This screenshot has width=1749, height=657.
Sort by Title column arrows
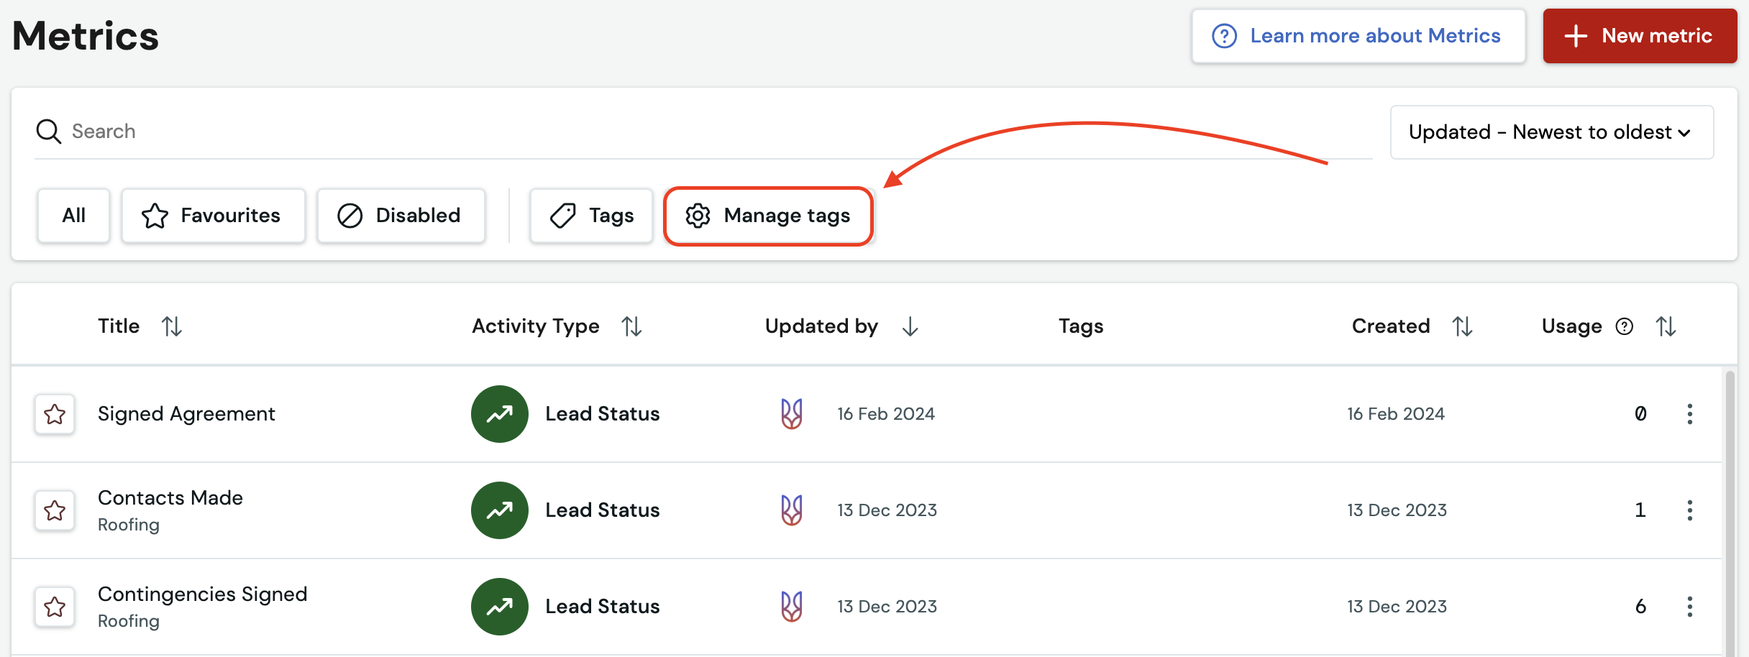(x=172, y=326)
